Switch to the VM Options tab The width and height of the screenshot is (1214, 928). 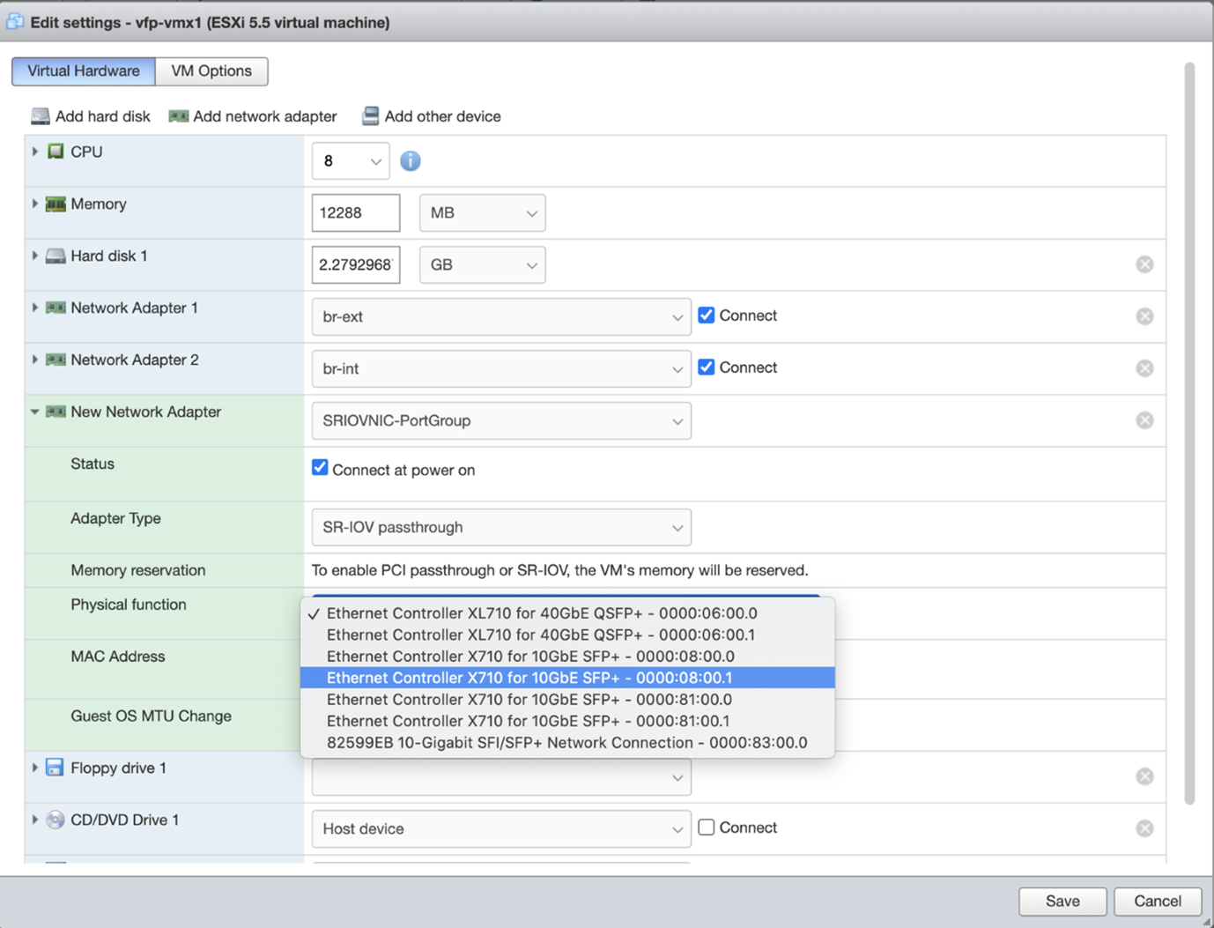click(211, 71)
